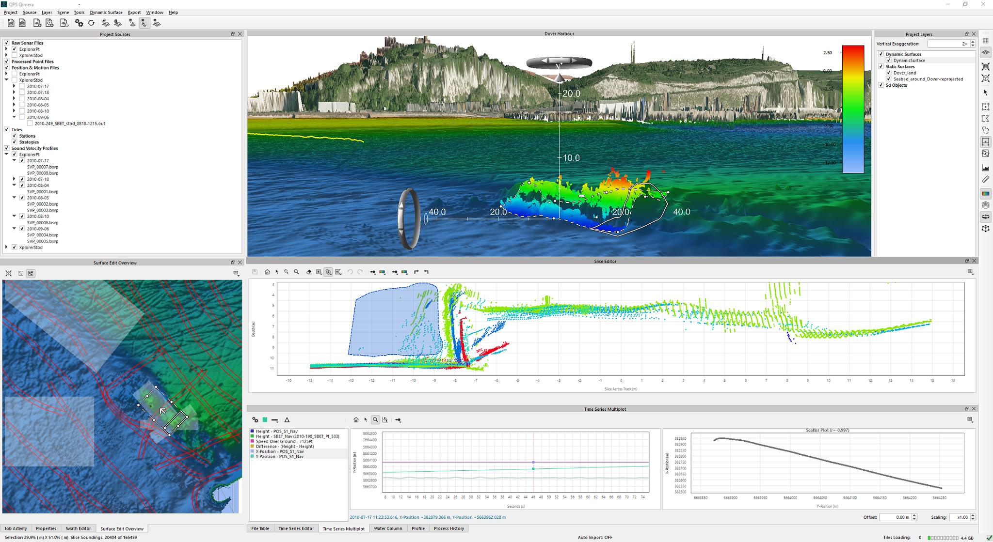Viewport: 993px width, 542px height.
Task: Click the home icon in Slice Editor toolbar
Action: tap(267, 272)
